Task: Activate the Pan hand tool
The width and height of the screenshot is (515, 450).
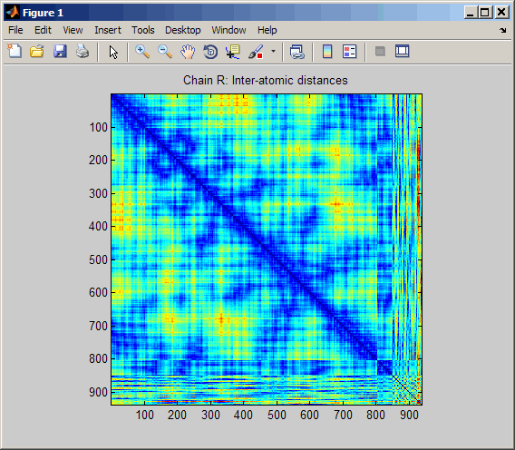Action: [x=188, y=52]
